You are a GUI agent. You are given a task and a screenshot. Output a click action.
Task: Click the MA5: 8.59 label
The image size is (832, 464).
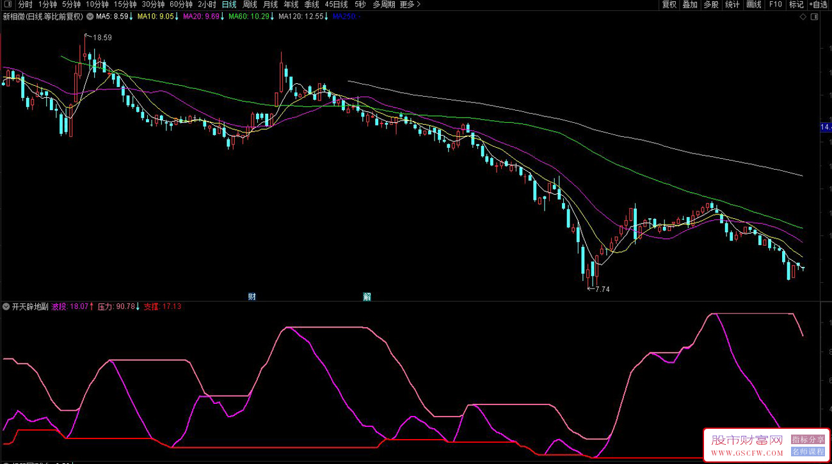tap(115, 17)
